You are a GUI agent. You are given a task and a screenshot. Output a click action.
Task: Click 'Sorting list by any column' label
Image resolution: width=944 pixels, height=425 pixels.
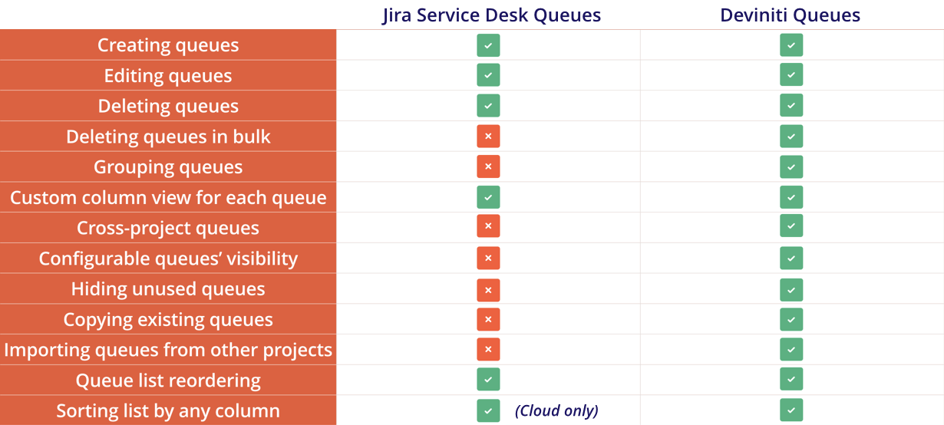pyautogui.click(x=168, y=410)
